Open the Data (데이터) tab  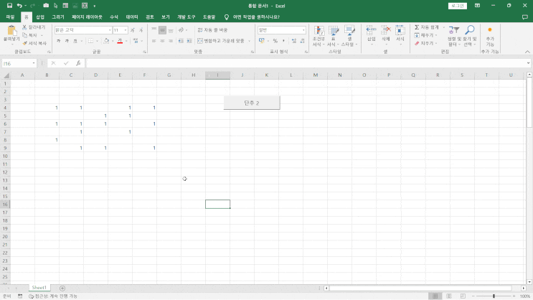coord(132,17)
